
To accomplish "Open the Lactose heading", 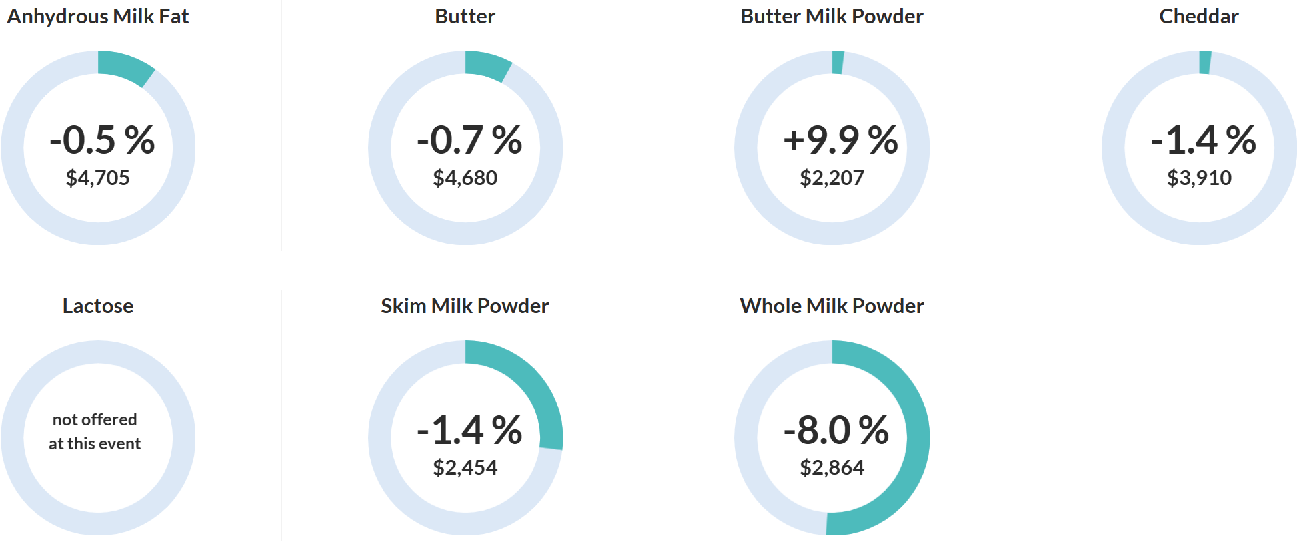I will point(98,306).
